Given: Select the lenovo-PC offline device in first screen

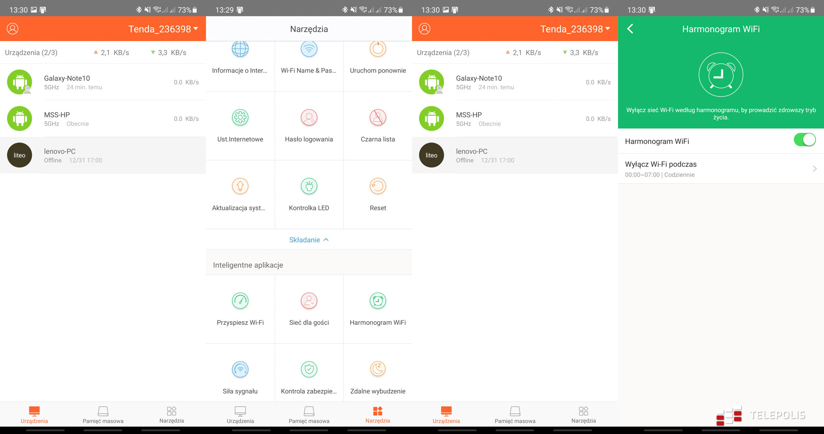Looking at the screenshot, I should click(x=103, y=155).
